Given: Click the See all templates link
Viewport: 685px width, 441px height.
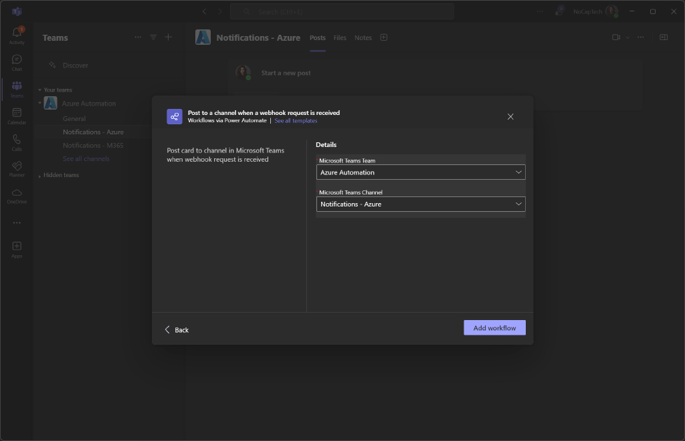Looking at the screenshot, I should [x=296, y=121].
